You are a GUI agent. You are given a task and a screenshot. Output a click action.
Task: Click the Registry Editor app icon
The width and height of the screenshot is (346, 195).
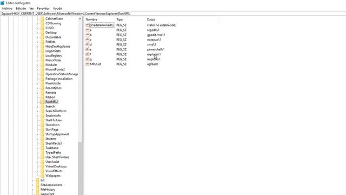pos(2,3)
